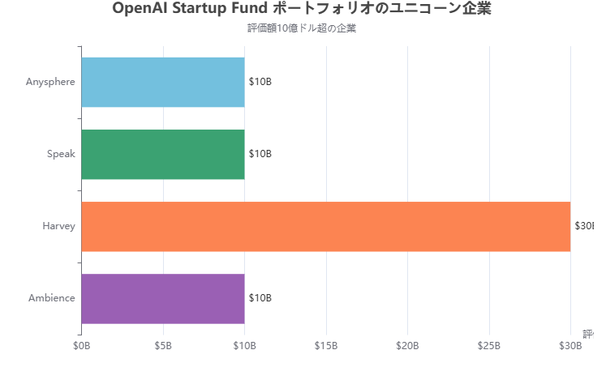Image resolution: width=606 pixels, height=367 pixels.
Task: Click the $0B x-axis tick label
Action: tap(81, 346)
